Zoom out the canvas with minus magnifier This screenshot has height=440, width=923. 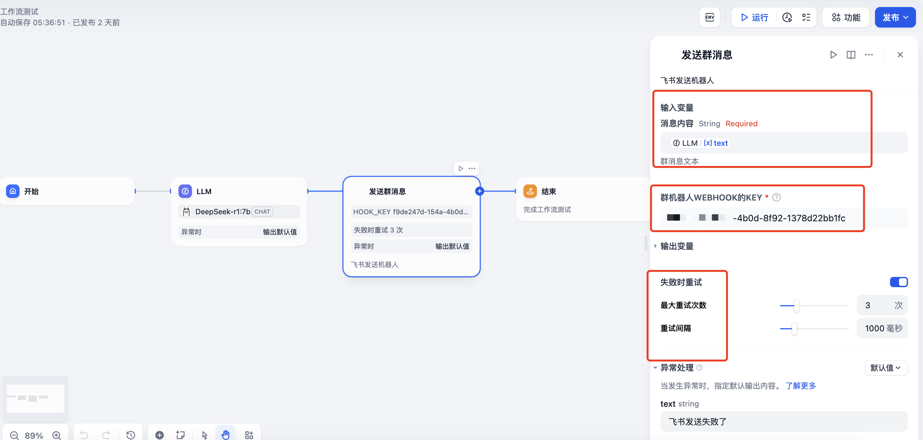click(14, 435)
